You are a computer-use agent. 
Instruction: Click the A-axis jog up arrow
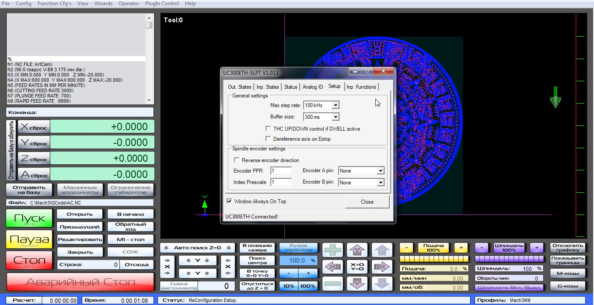coord(332,250)
